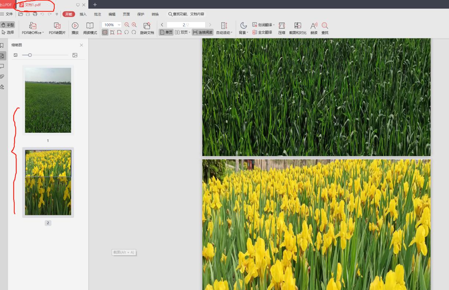Screen dimensions: 449x290
Task: Toggle 连续阅读 continuous reading
Action: pyautogui.click(x=203, y=32)
